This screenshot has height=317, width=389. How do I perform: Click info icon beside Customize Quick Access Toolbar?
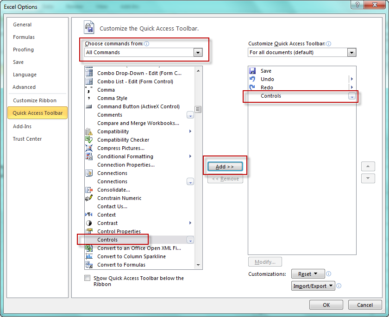328,44
